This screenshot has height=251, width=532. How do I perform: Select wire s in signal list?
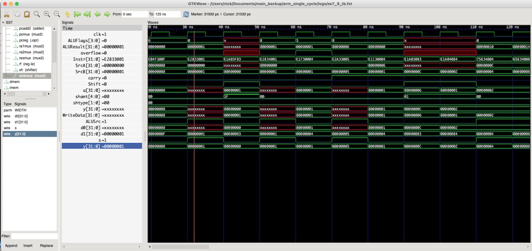point(30,128)
